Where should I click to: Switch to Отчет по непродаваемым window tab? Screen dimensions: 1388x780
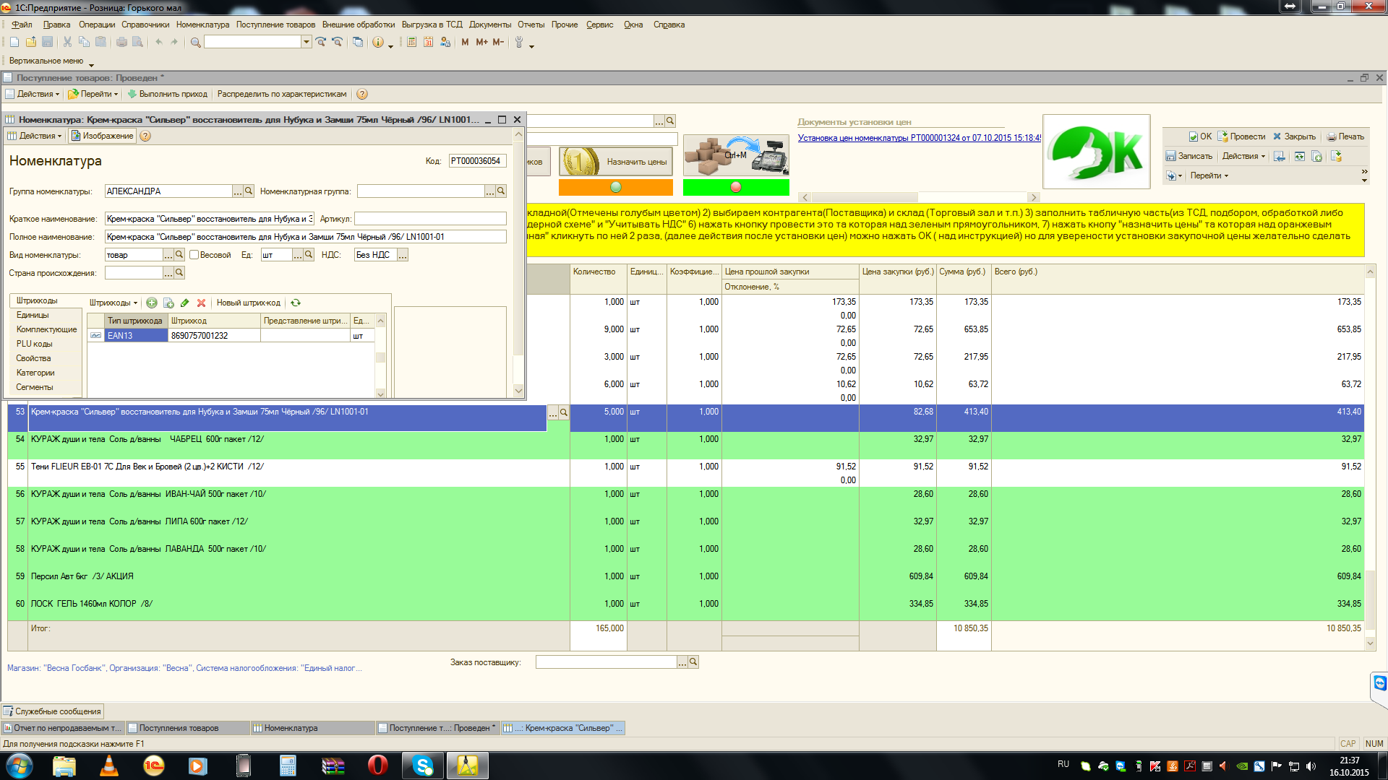(x=64, y=728)
